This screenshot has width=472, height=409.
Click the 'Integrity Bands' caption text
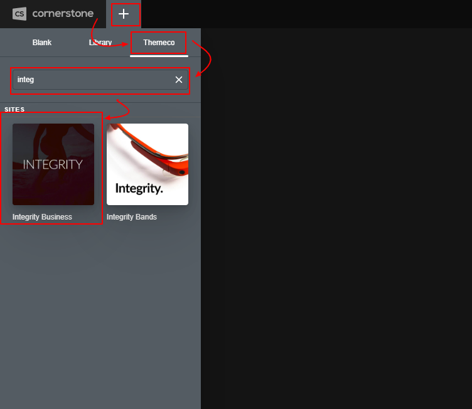pyautogui.click(x=132, y=217)
